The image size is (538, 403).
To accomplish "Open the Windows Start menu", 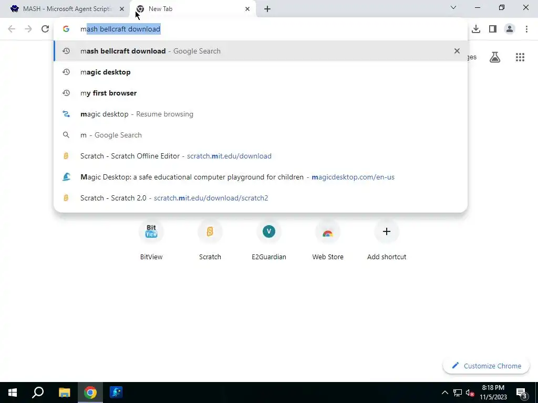I will point(13,393).
